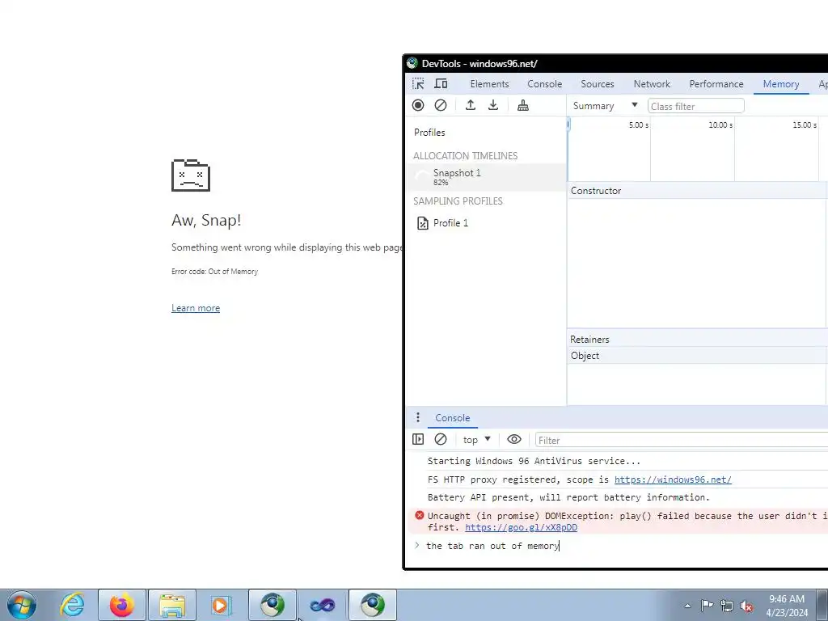Open media player taskbar icon
Viewport: 828px width, 621px height.
(x=222, y=605)
